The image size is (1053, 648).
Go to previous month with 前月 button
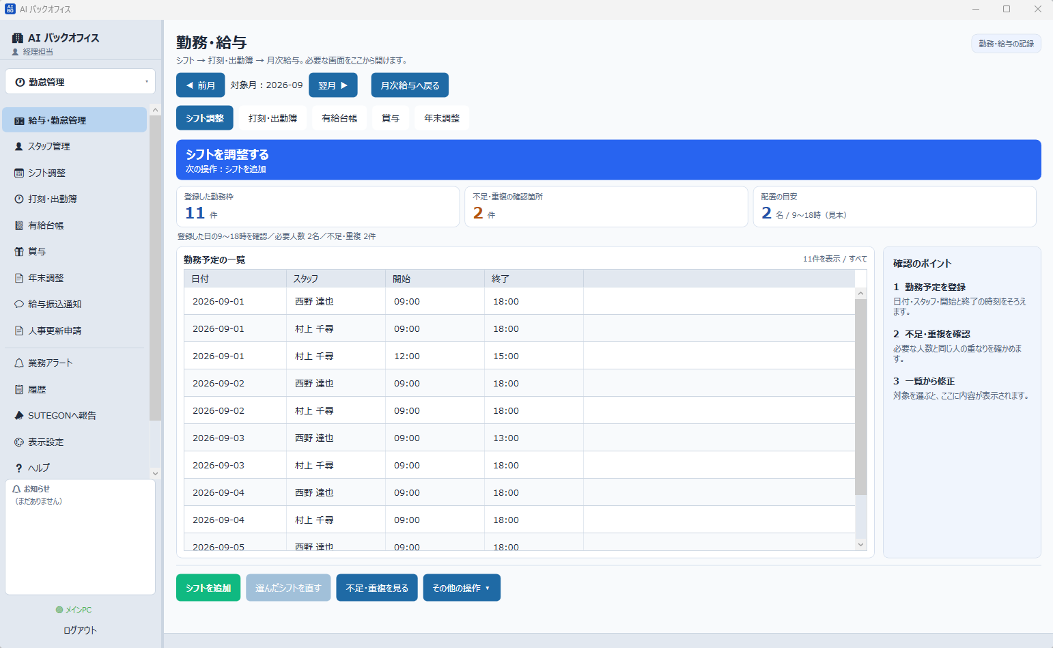tap(201, 85)
